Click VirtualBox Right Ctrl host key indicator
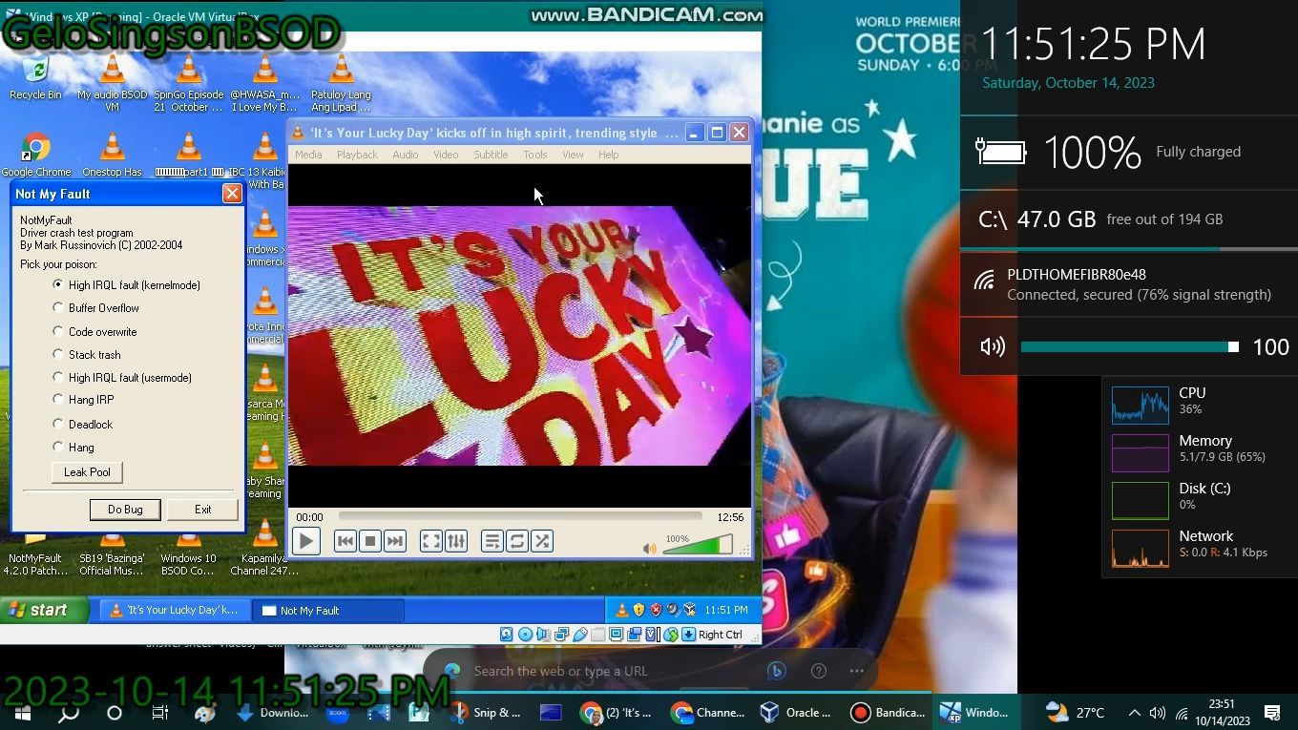 pos(720,635)
